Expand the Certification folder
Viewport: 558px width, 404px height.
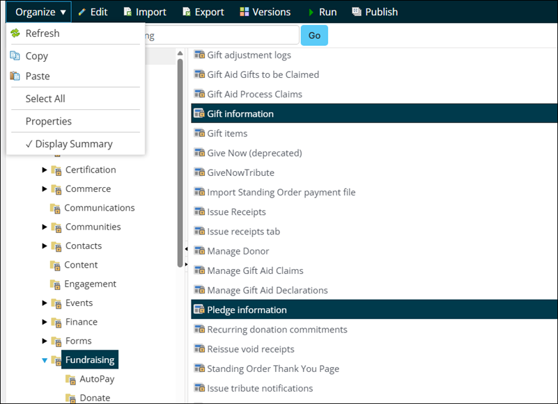[x=45, y=170]
